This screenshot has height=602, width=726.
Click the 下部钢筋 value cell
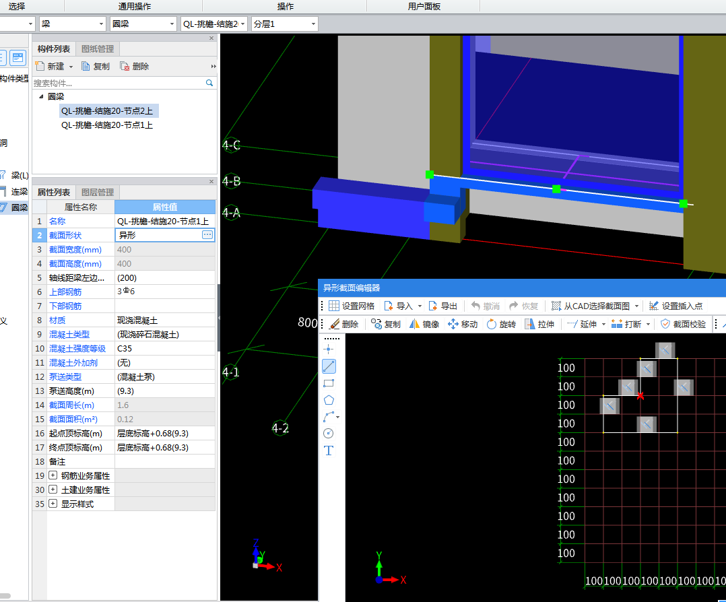pos(165,306)
